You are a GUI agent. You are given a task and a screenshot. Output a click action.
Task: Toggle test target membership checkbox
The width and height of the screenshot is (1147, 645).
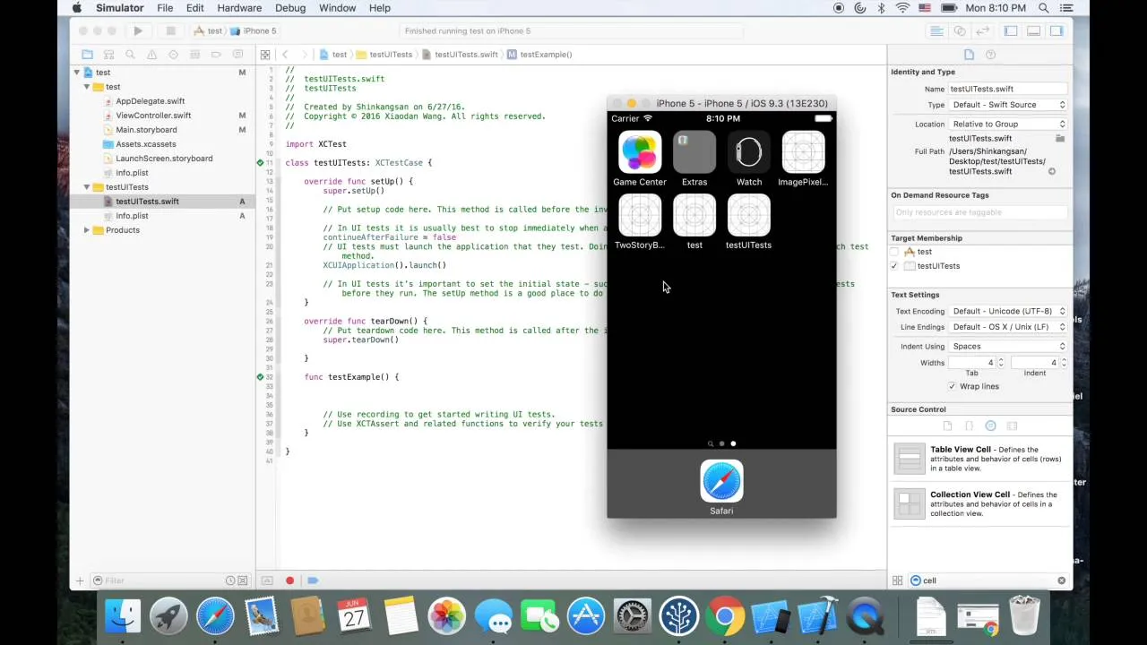894,252
